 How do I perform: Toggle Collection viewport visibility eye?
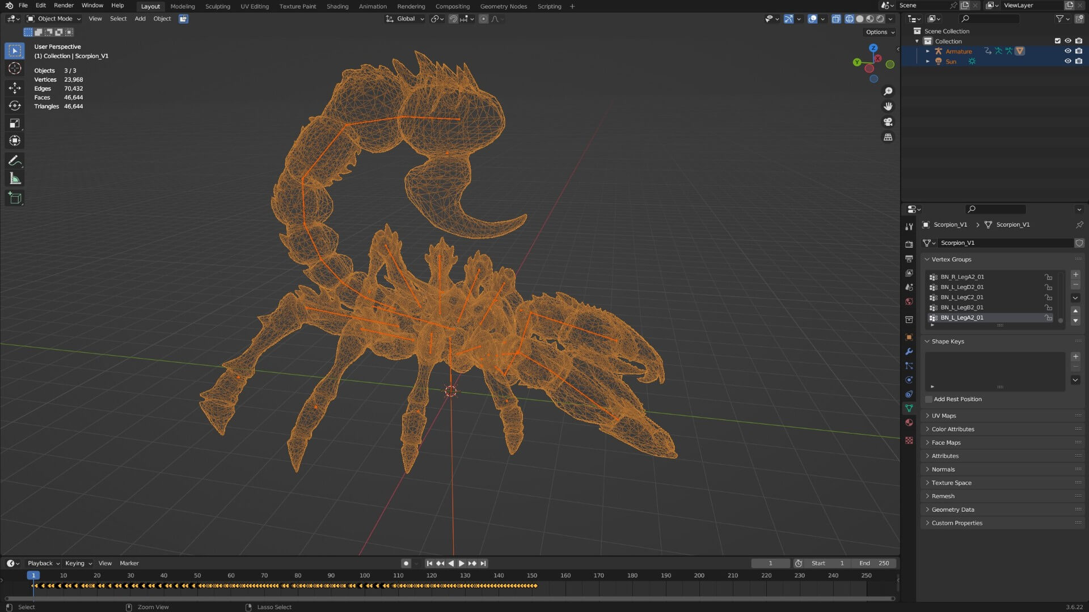pos(1067,41)
